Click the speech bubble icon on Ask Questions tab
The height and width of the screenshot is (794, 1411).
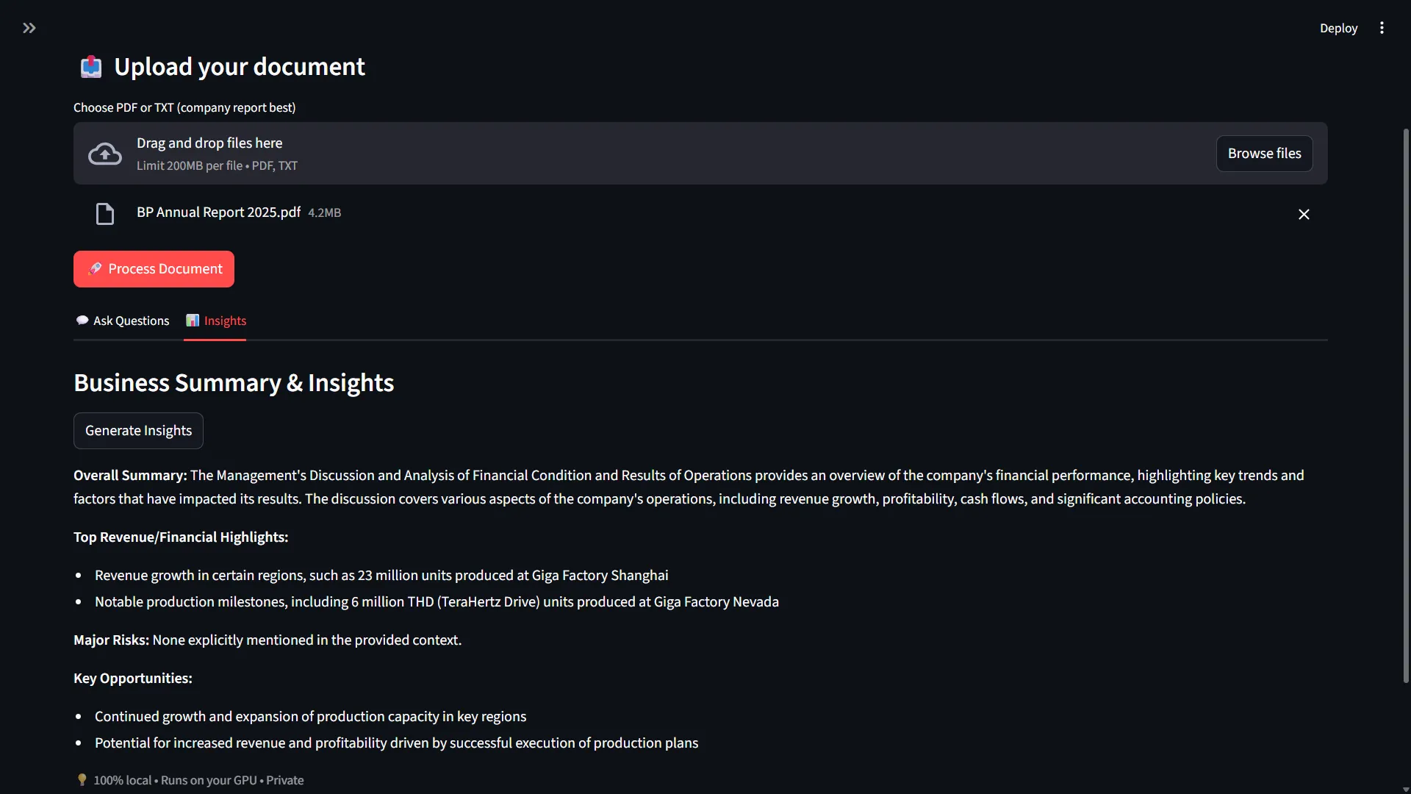tap(82, 321)
